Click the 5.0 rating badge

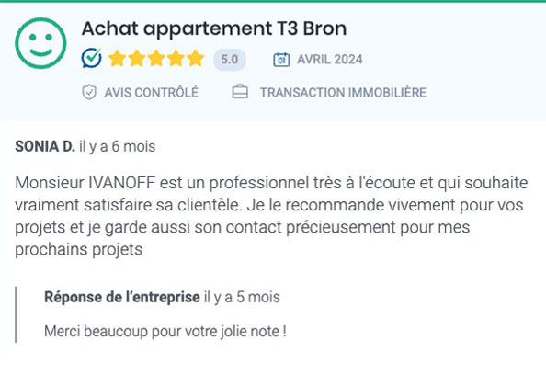(230, 60)
